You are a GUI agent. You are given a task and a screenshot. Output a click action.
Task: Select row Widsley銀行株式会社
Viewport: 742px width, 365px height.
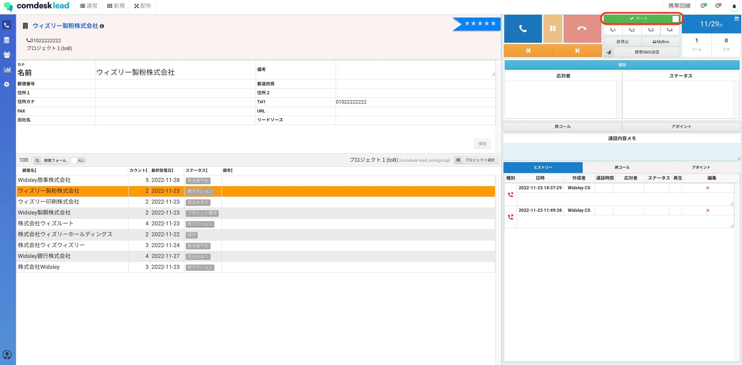click(x=256, y=256)
